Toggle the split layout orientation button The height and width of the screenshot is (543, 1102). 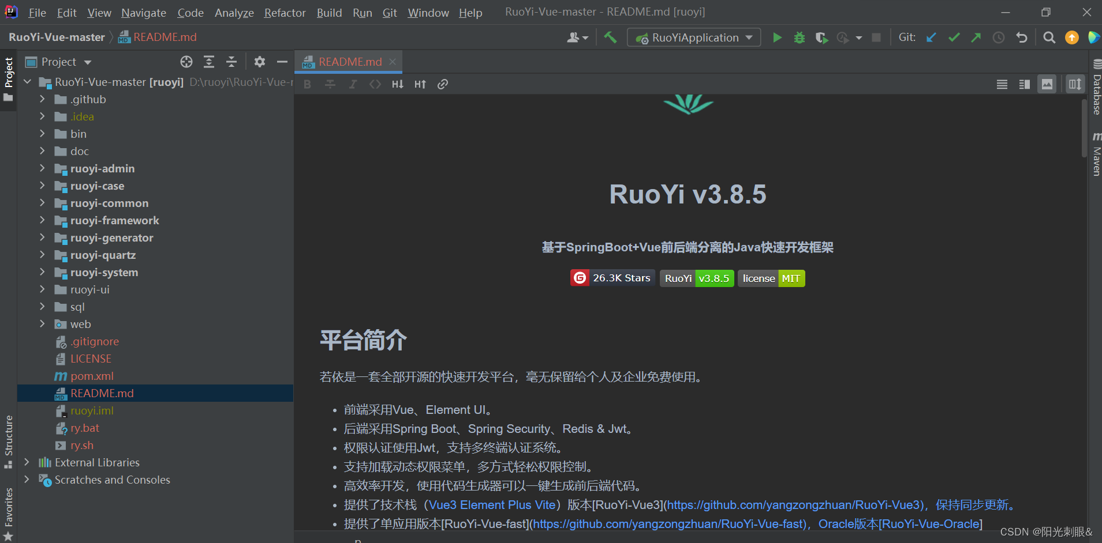click(x=1075, y=84)
